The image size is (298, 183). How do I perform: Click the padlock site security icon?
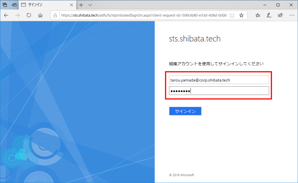55,16
